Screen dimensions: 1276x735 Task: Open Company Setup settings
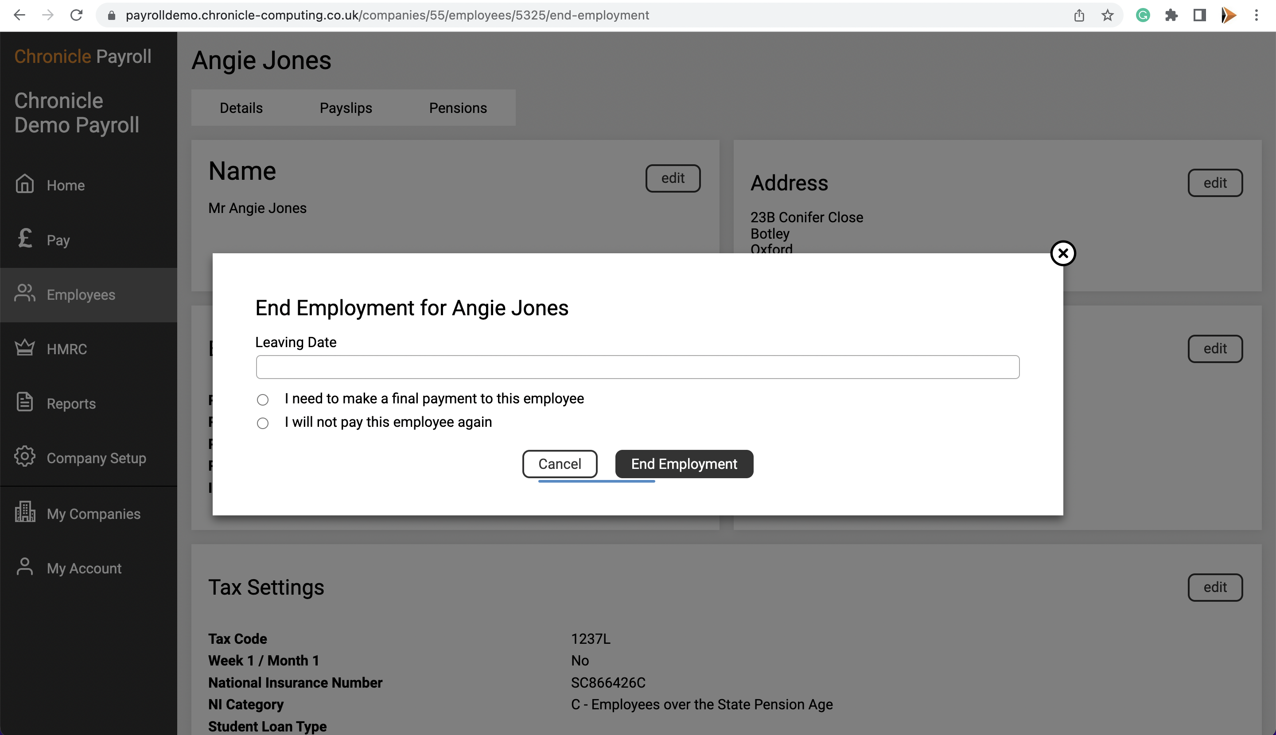pyautogui.click(x=96, y=458)
